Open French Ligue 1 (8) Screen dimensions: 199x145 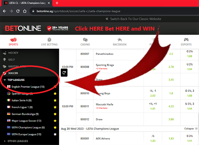[x=22, y=107]
